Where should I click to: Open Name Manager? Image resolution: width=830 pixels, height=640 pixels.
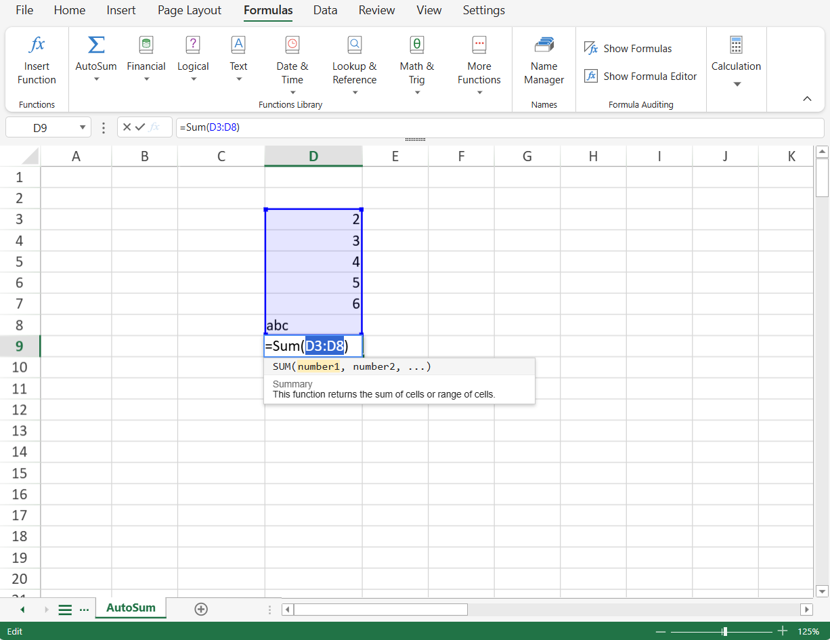click(x=544, y=45)
